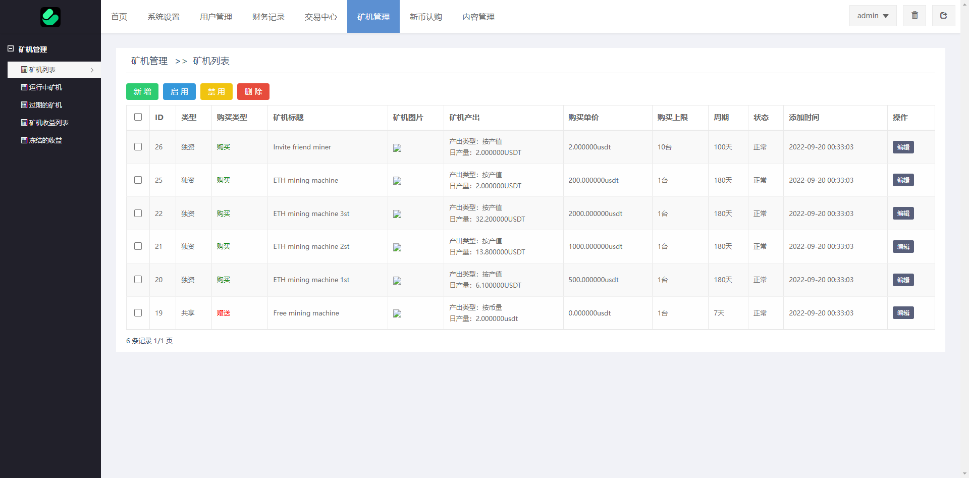Image resolution: width=969 pixels, height=478 pixels.
Task: Click the green logo icon in sidebar
Action: [50, 17]
